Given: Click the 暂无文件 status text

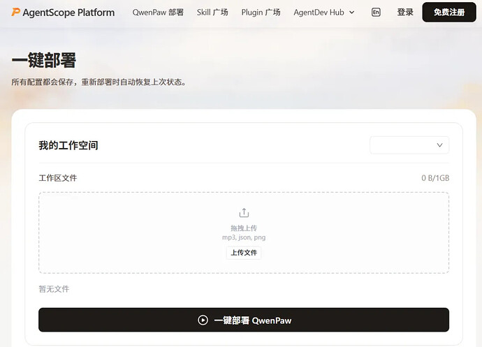Looking at the screenshot, I should click(54, 289).
